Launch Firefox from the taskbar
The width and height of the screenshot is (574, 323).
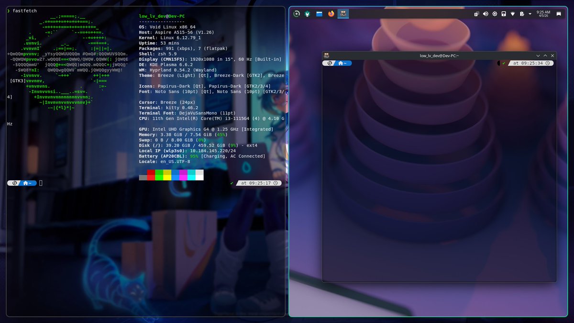click(x=331, y=14)
